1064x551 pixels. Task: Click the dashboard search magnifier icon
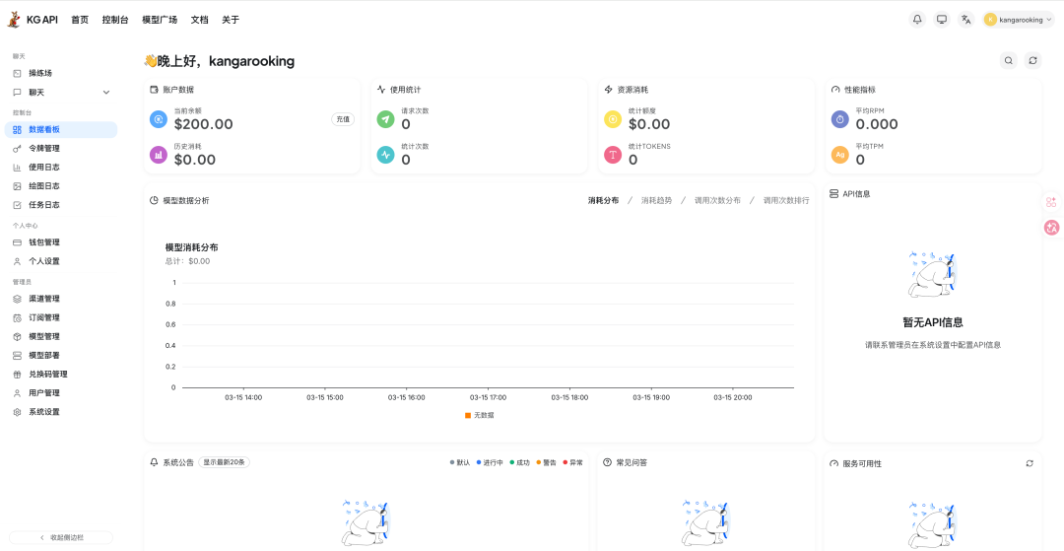pos(1008,61)
